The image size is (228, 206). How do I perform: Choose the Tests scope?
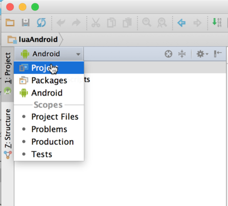[x=49, y=154]
